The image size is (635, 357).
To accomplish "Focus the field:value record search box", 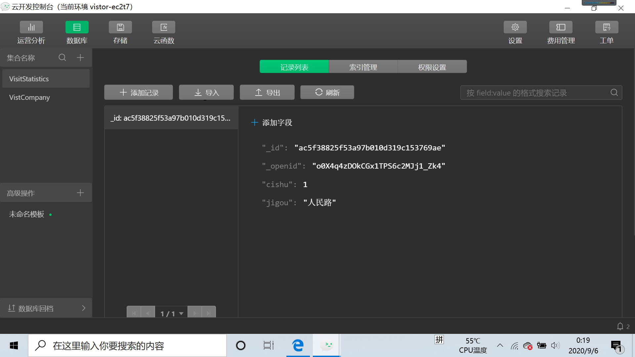I will pyautogui.click(x=541, y=93).
